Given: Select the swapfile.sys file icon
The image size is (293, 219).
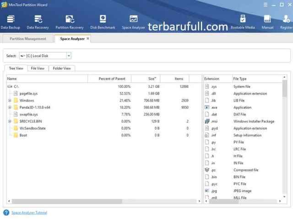Looking at the screenshot, I should tap(16, 114).
